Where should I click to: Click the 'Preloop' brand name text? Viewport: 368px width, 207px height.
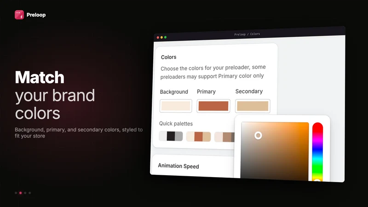pos(36,15)
